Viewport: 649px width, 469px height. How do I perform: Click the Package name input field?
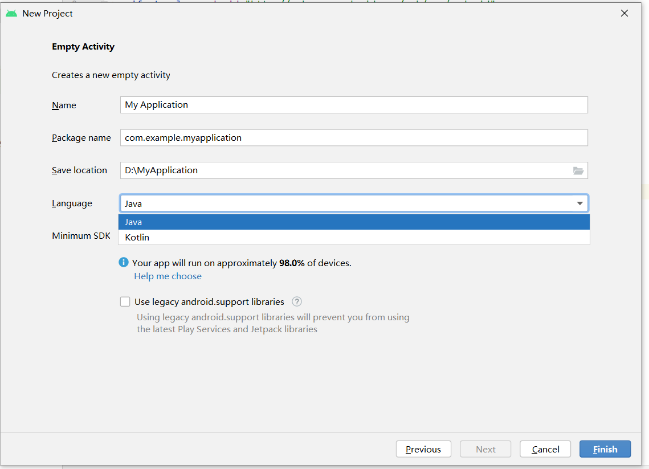coord(353,138)
